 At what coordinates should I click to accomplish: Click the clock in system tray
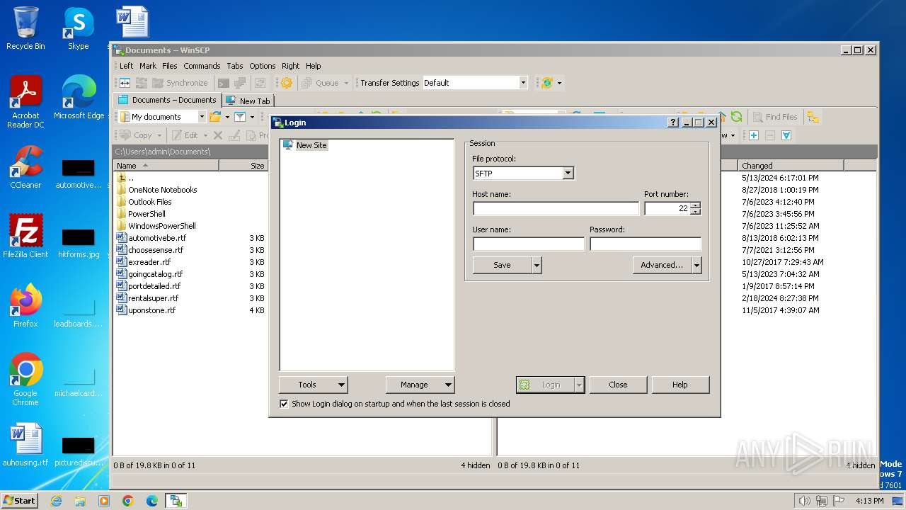click(x=869, y=501)
